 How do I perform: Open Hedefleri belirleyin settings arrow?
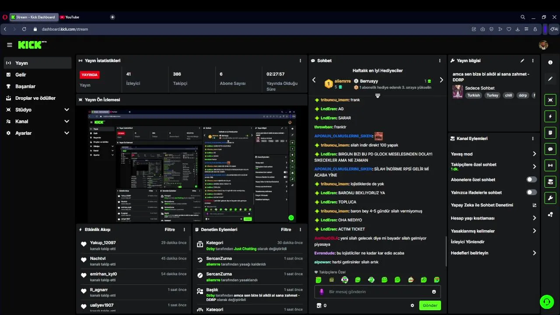[x=534, y=253]
